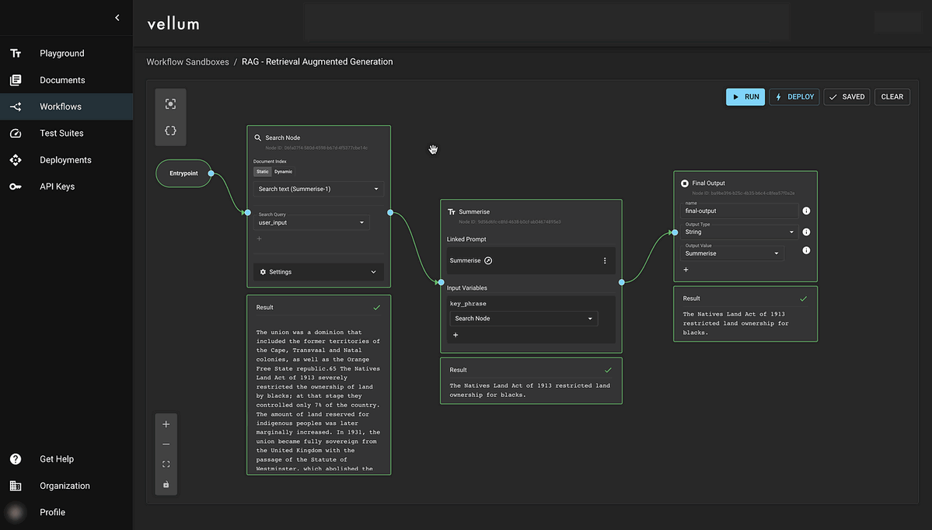This screenshot has width=932, height=530.
Task: Add an input variable in Summerise node
Action: click(x=456, y=335)
